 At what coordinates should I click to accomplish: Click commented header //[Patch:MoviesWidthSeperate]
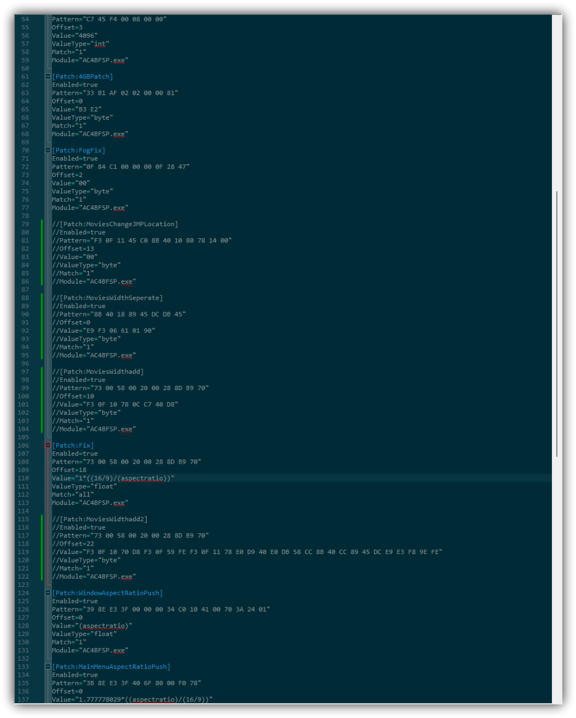pyautogui.click(x=107, y=297)
